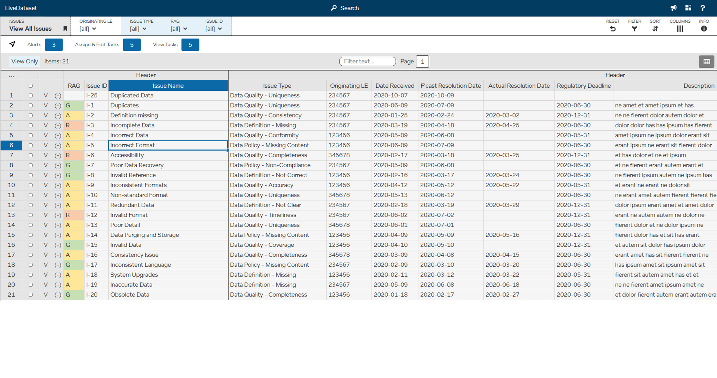Open the apps grid icon in header
Screen dimensions: 717x378
click(x=688, y=8)
